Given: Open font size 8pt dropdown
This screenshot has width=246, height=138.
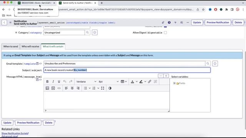Looking at the screenshot, I should [x=108, y=82].
